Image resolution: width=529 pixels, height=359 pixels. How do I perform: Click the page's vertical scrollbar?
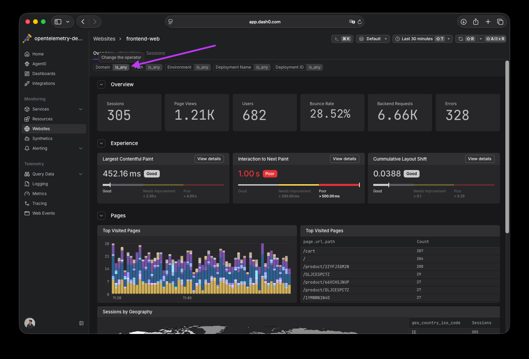(507, 147)
